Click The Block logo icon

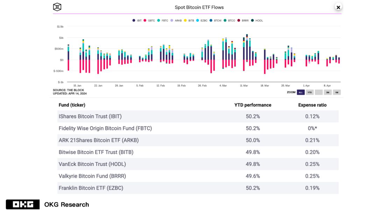57,7
